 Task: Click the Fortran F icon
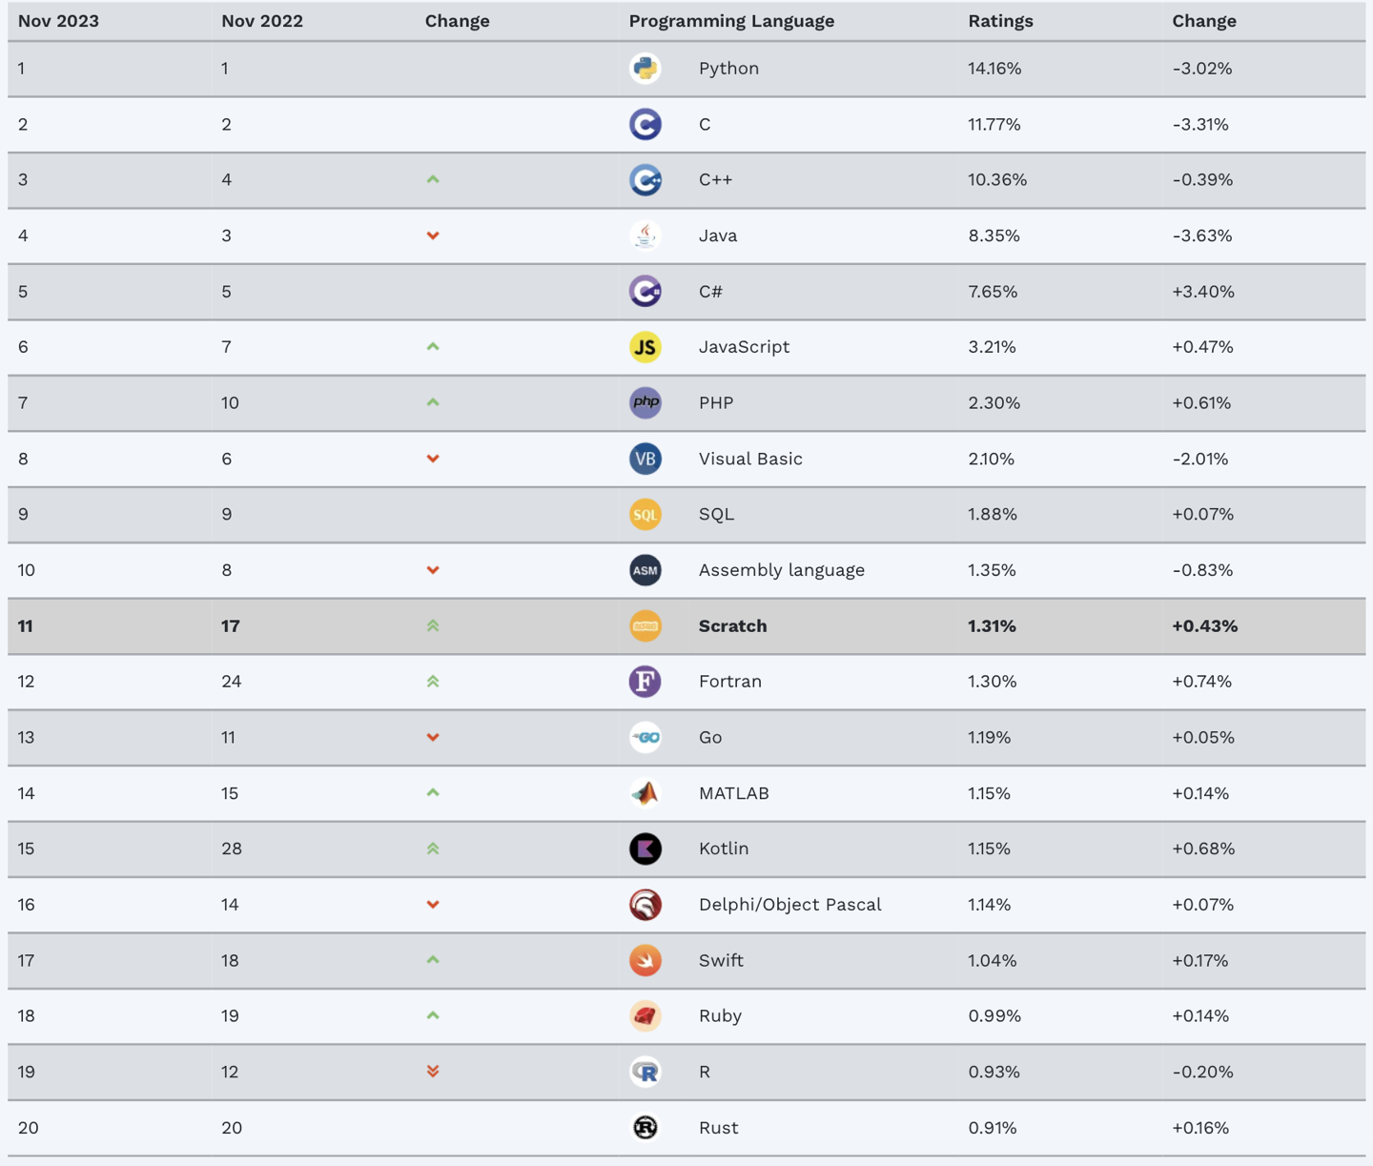point(646,682)
